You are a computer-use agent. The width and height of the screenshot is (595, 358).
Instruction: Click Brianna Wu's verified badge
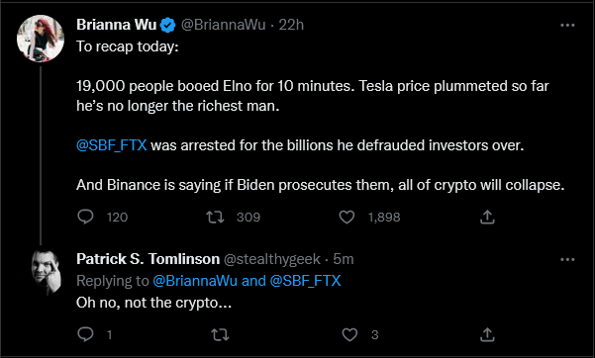click(x=167, y=25)
